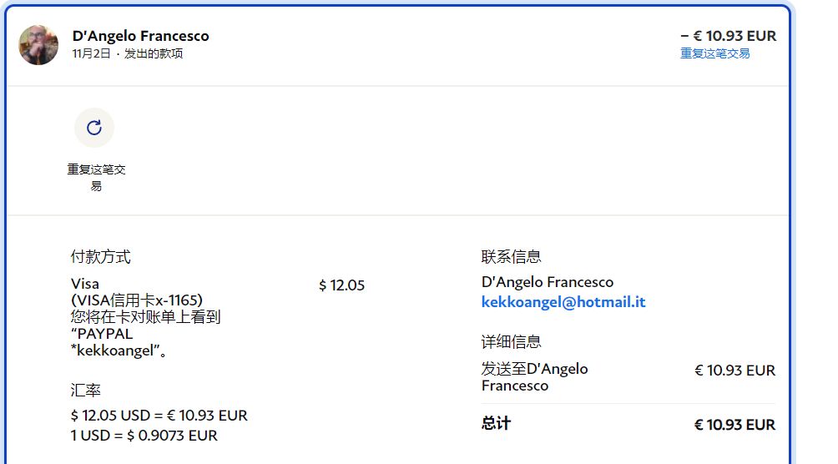
Task: Click the 详细信息 section heading
Action: click(x=511, y=342)
